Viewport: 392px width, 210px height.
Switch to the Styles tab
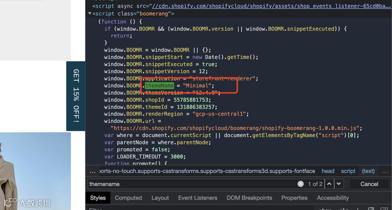click(98, 198)
